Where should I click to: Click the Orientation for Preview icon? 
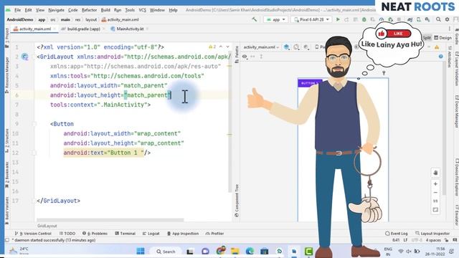(x=296, y=47)
